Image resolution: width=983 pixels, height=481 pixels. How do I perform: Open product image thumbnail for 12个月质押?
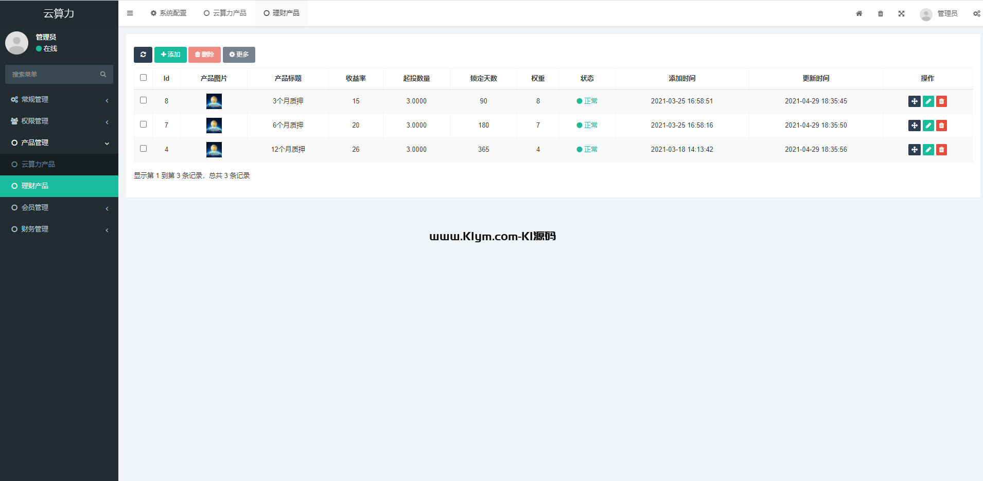pos(214,150)
